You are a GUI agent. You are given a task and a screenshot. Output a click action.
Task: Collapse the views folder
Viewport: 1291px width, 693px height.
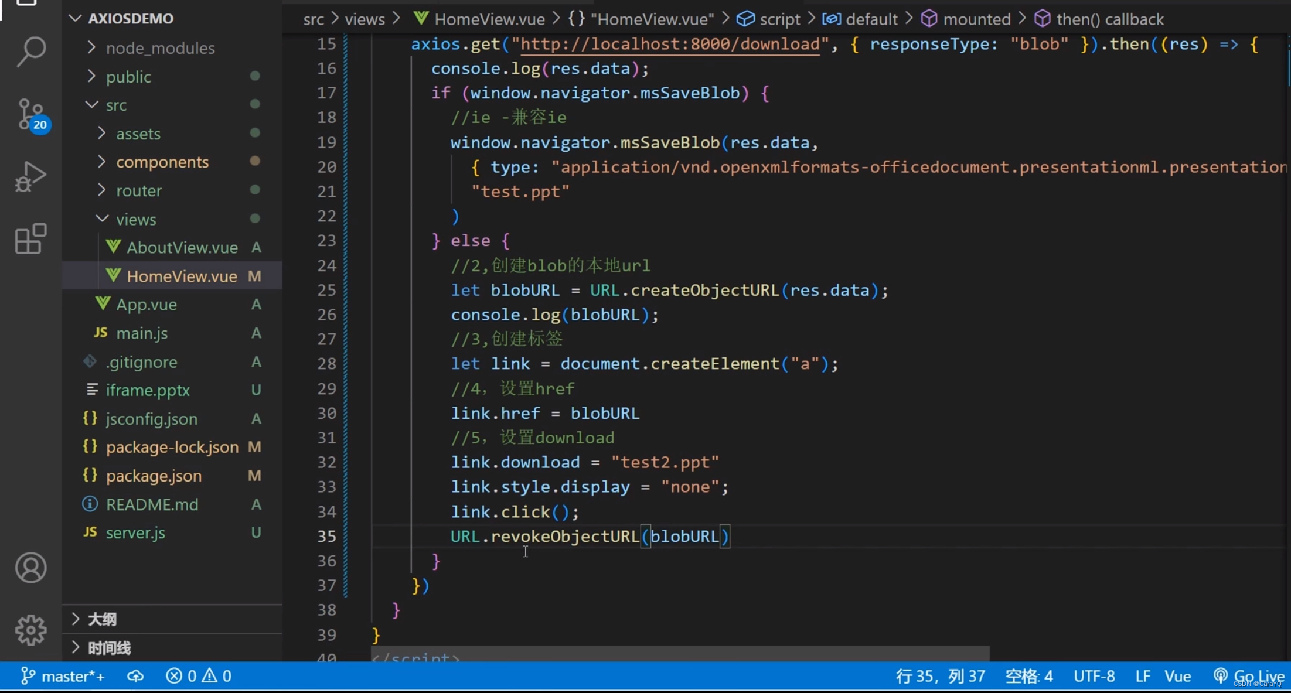coord(172,219)
